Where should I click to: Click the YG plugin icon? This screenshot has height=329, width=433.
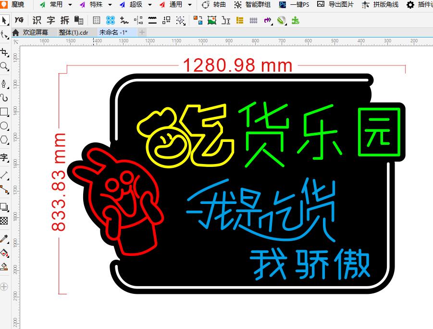pos(19,20)
